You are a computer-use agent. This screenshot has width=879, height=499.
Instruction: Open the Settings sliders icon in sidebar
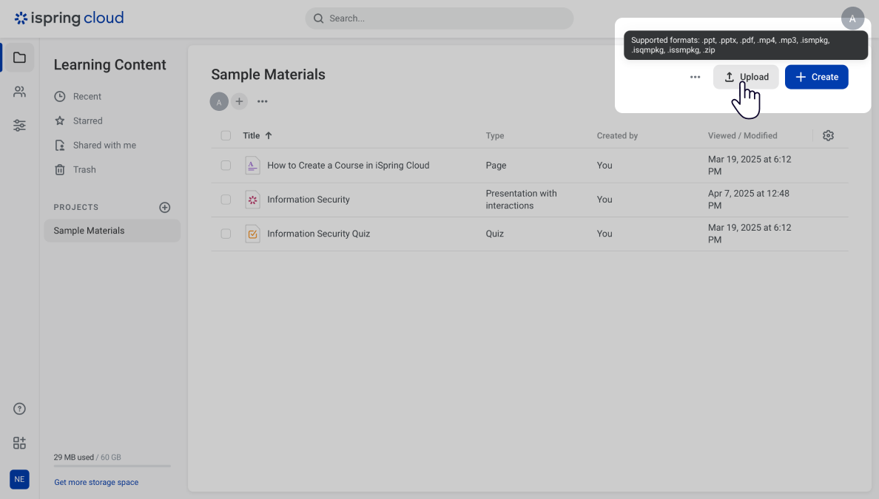pyautogui.click(x=19, y=126)
